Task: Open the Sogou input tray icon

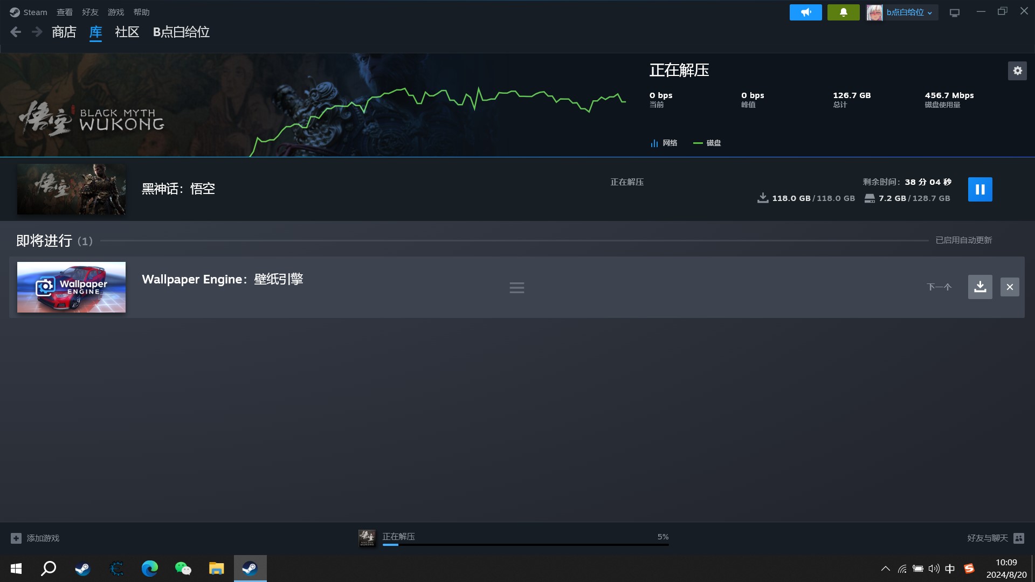Action: click(969, 569)
